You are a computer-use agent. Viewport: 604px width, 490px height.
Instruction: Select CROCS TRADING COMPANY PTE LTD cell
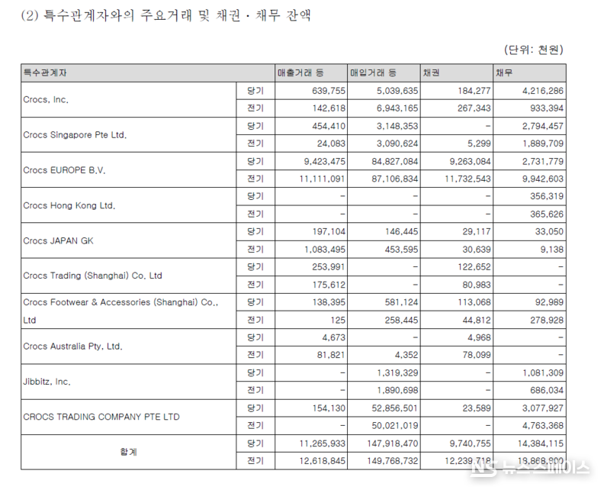(x=101, y=416)
